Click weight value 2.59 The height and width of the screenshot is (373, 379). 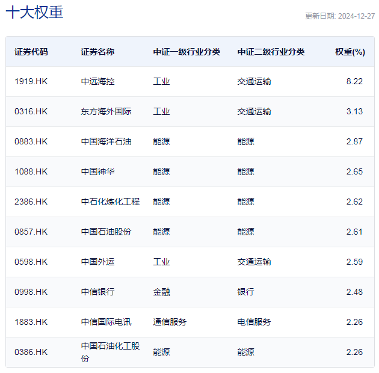(x=354, y=262)
